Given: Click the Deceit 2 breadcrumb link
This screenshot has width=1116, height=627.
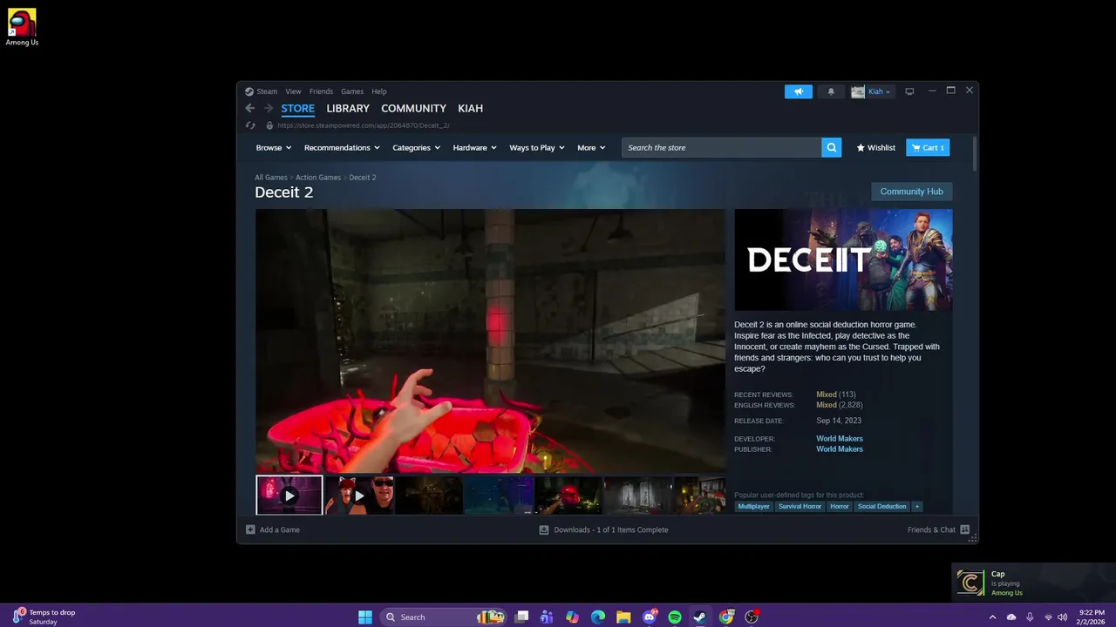Looking at the screenshot, I should tap(363, 177).
